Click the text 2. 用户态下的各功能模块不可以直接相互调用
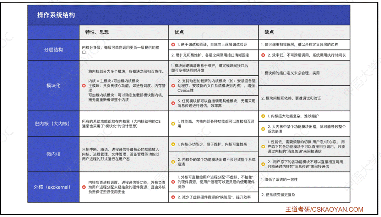This screenshot has width=381, height=217. click(x=306, y=164)
